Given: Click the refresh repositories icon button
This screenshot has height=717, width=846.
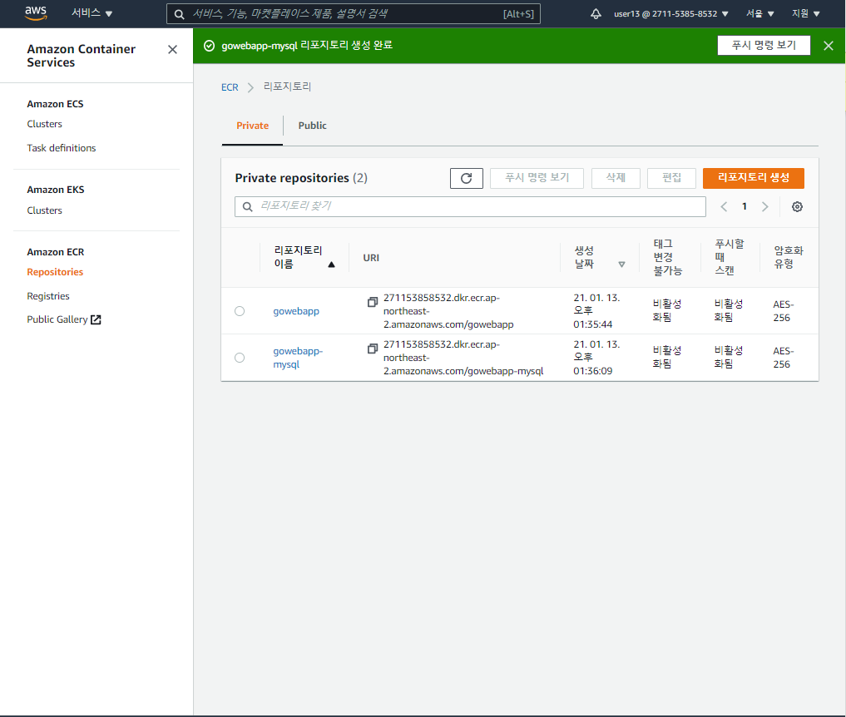Looking at the screenshot, I should click(x=467, y=178).
